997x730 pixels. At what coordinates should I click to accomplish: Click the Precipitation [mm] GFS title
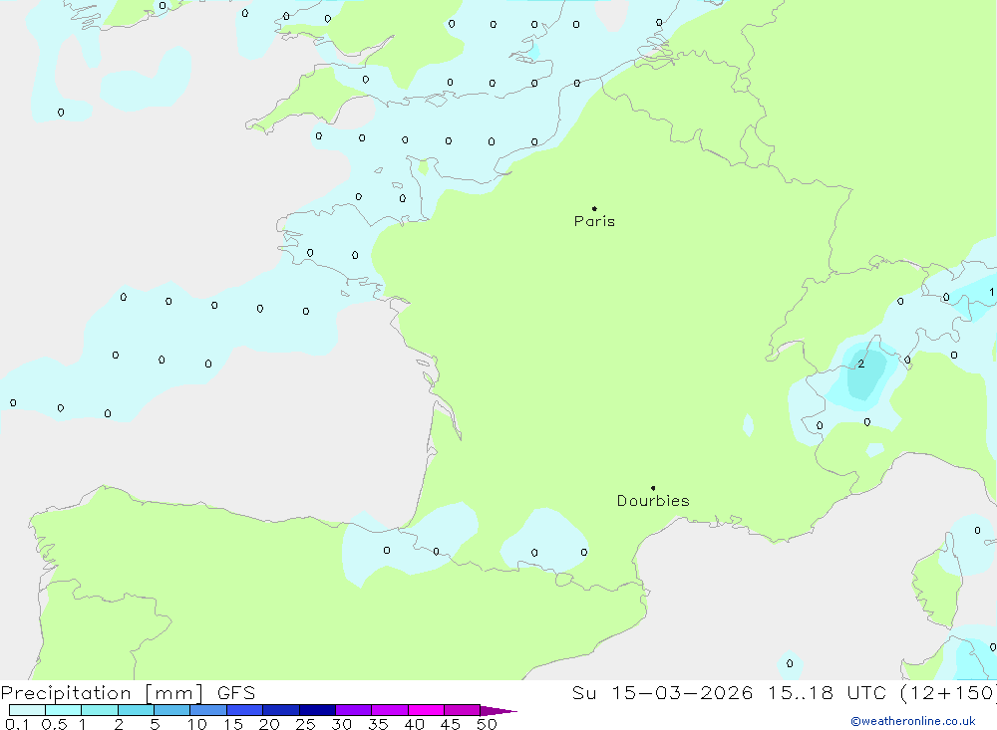point(128,692)
